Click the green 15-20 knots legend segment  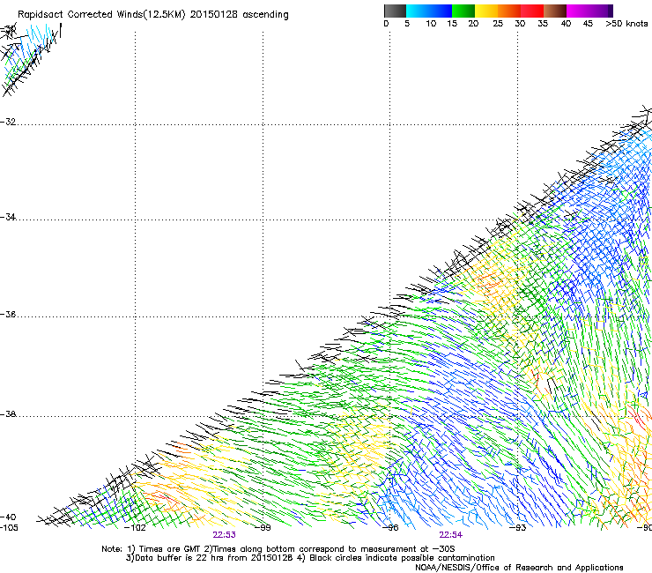(463, 11)
